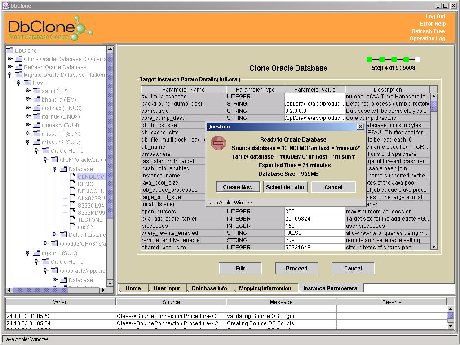Expand the Refresh Oracle Database node
This screenshot has height=345, width=460.
coord(10,67)
